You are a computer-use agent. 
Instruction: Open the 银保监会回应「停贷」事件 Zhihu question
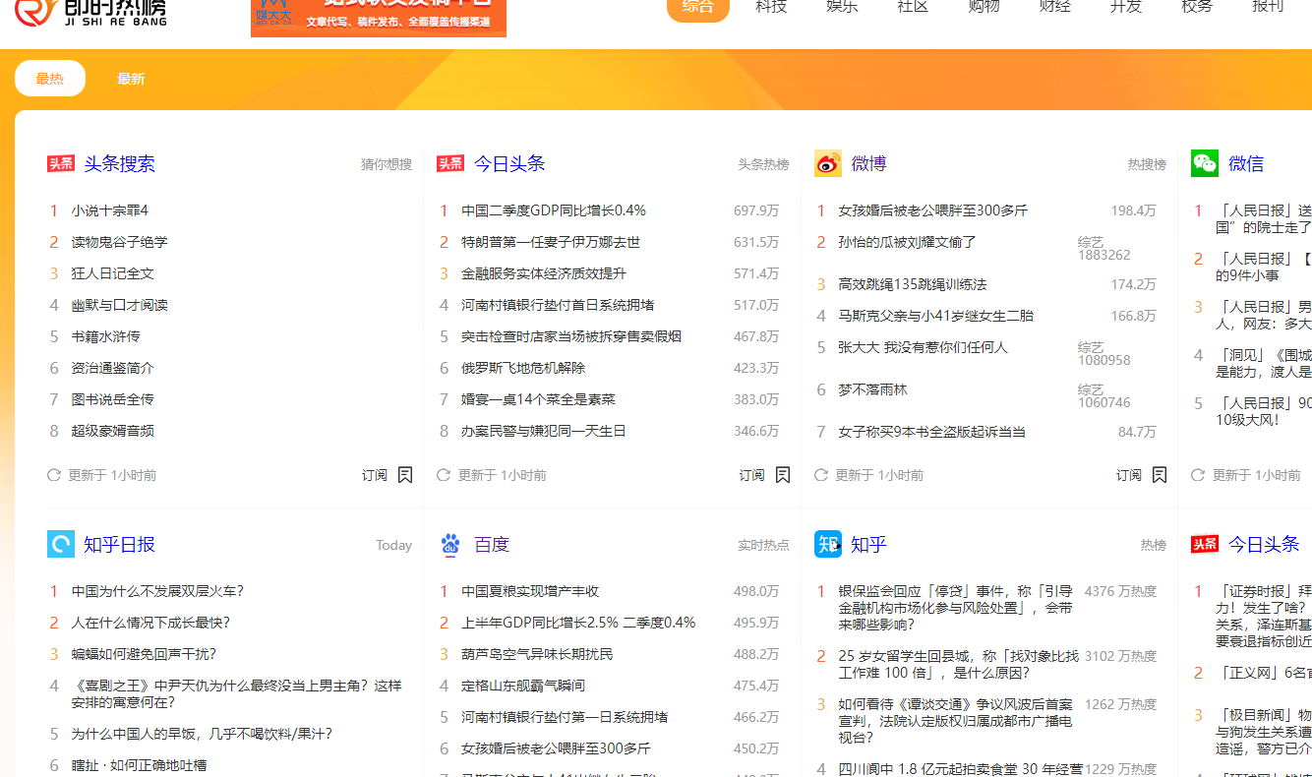[x=955, y=608]
